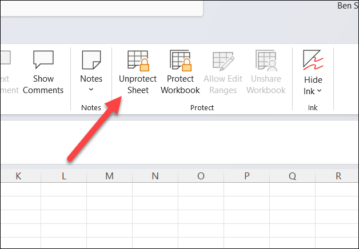359x249 pixels.
Task: Select column P header
Action: tap(246, 176)
